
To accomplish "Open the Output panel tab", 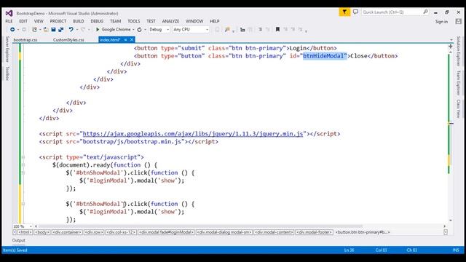I will pyautogui.click(x=19, y=240).
